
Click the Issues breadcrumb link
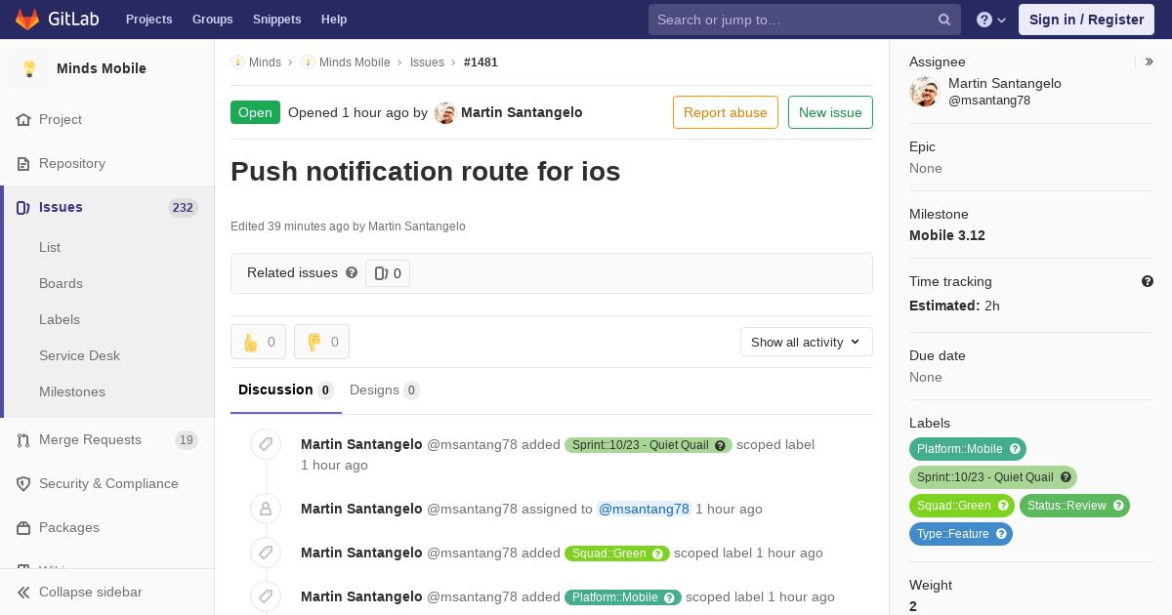427,61
